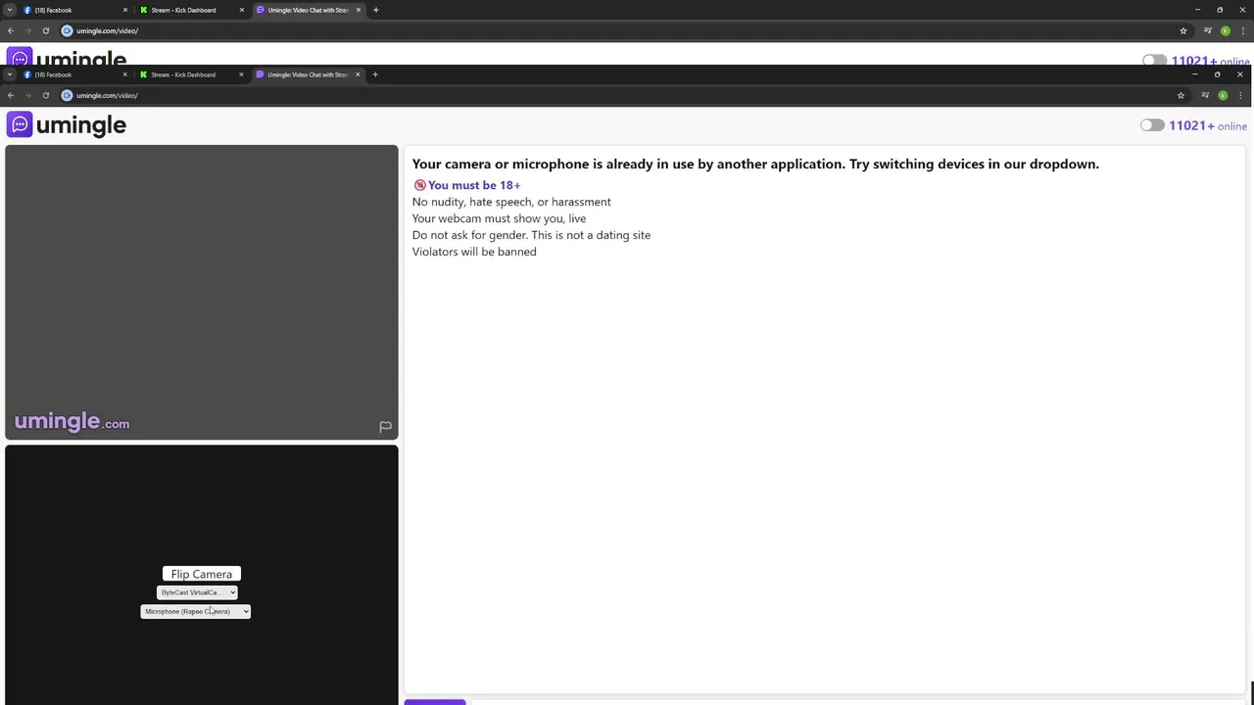Expand the tab search chevron, front window
Image resolution: width=1254 pixels, height=705 pixels.
point(10,74)
